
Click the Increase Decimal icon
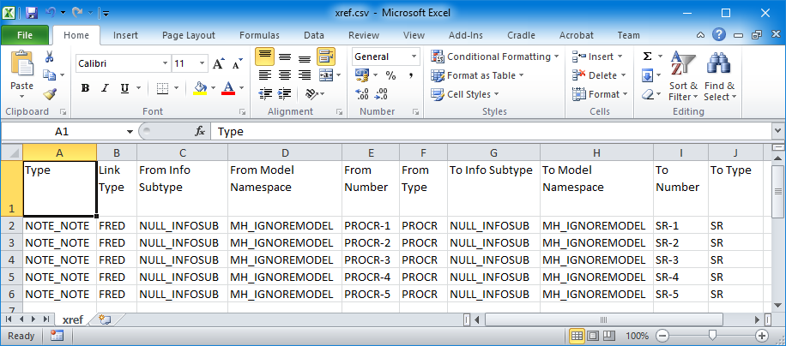coord(362,94)
